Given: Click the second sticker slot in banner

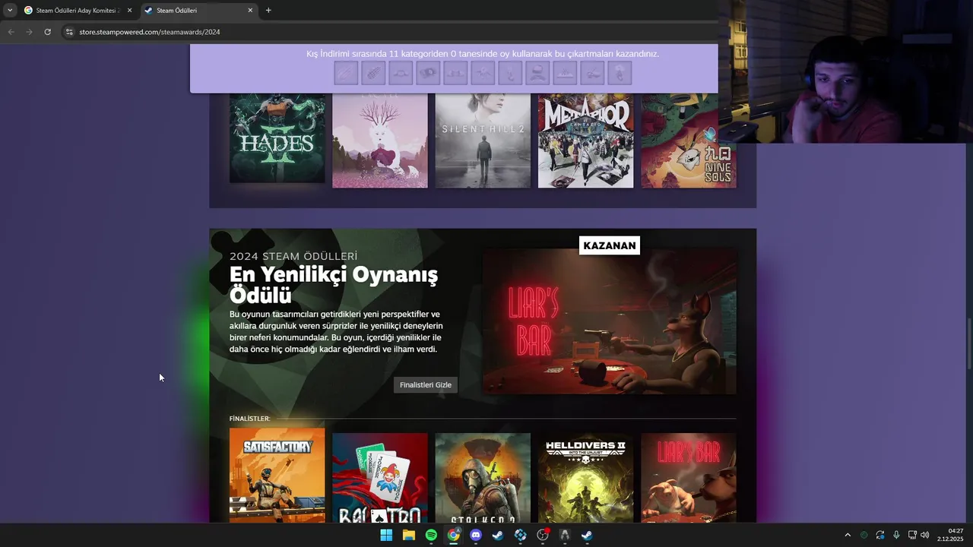Looking at the screenshot, I should (x=373, y=73).
